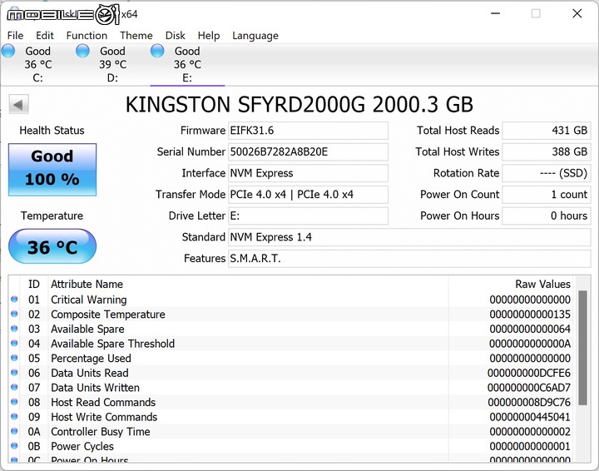Image resolution: width=599 pixels, height=471 pixels.
Task: Select the Critical Warning attribute name
Action: click(89, 300)
